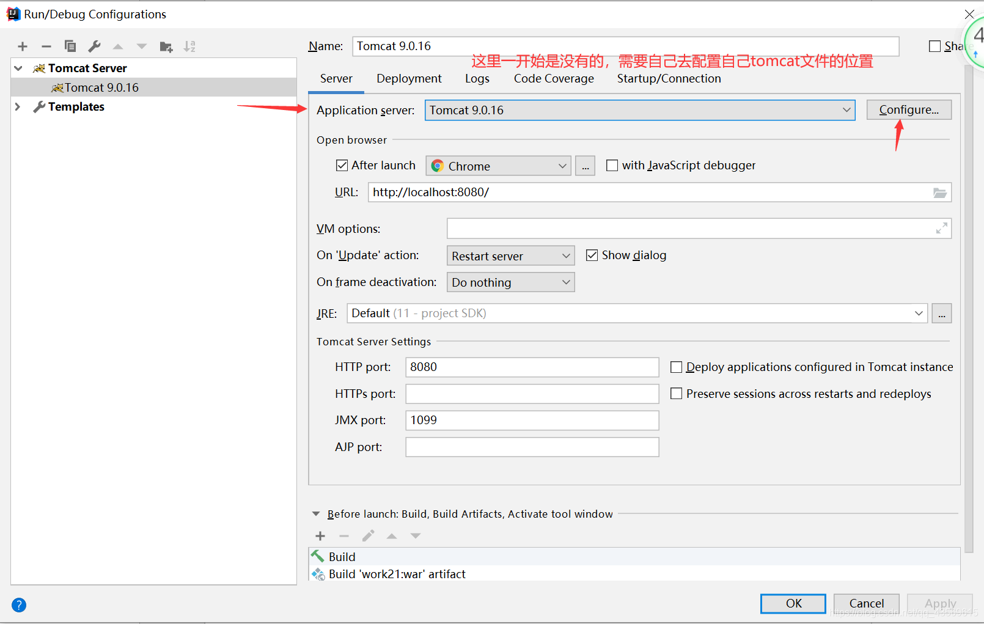
Task: Click the Configure... button
Action: click(x=909, y=110)
